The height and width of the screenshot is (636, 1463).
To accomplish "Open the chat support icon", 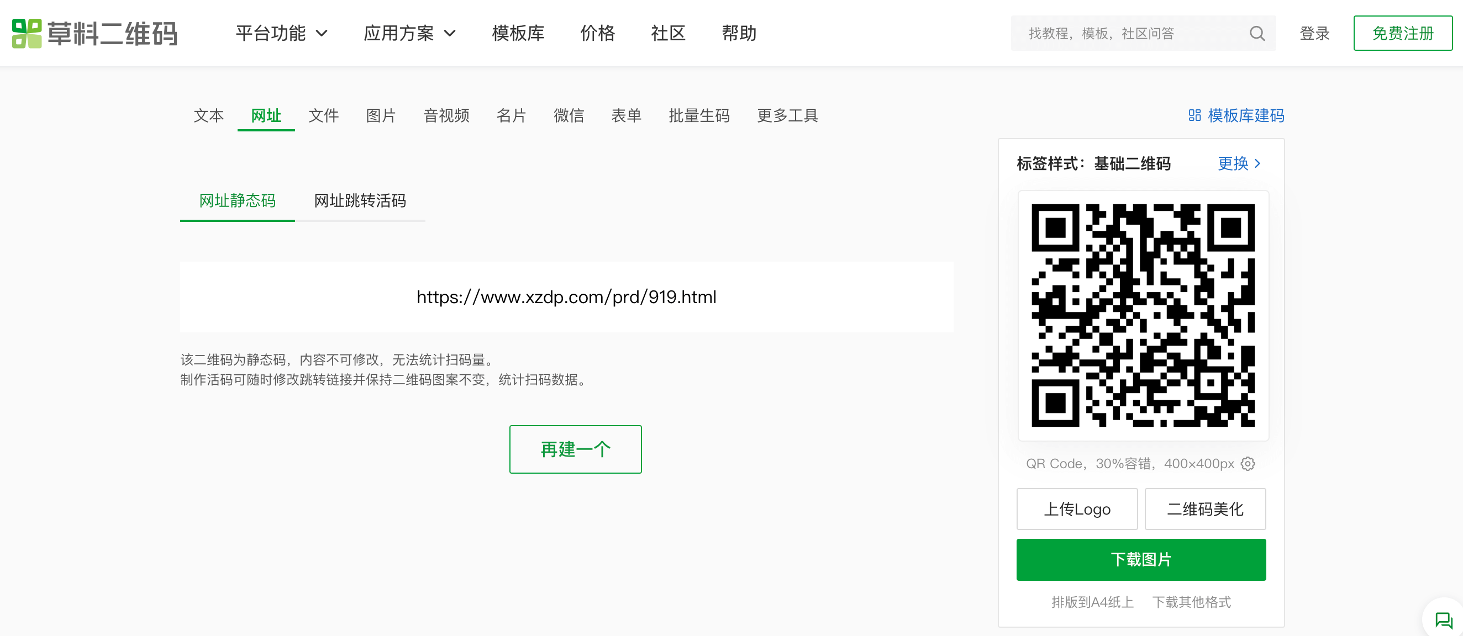I will coord(1443,620).
